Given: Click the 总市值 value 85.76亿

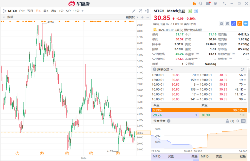Looking at the screenshot, I should [243, 49].
